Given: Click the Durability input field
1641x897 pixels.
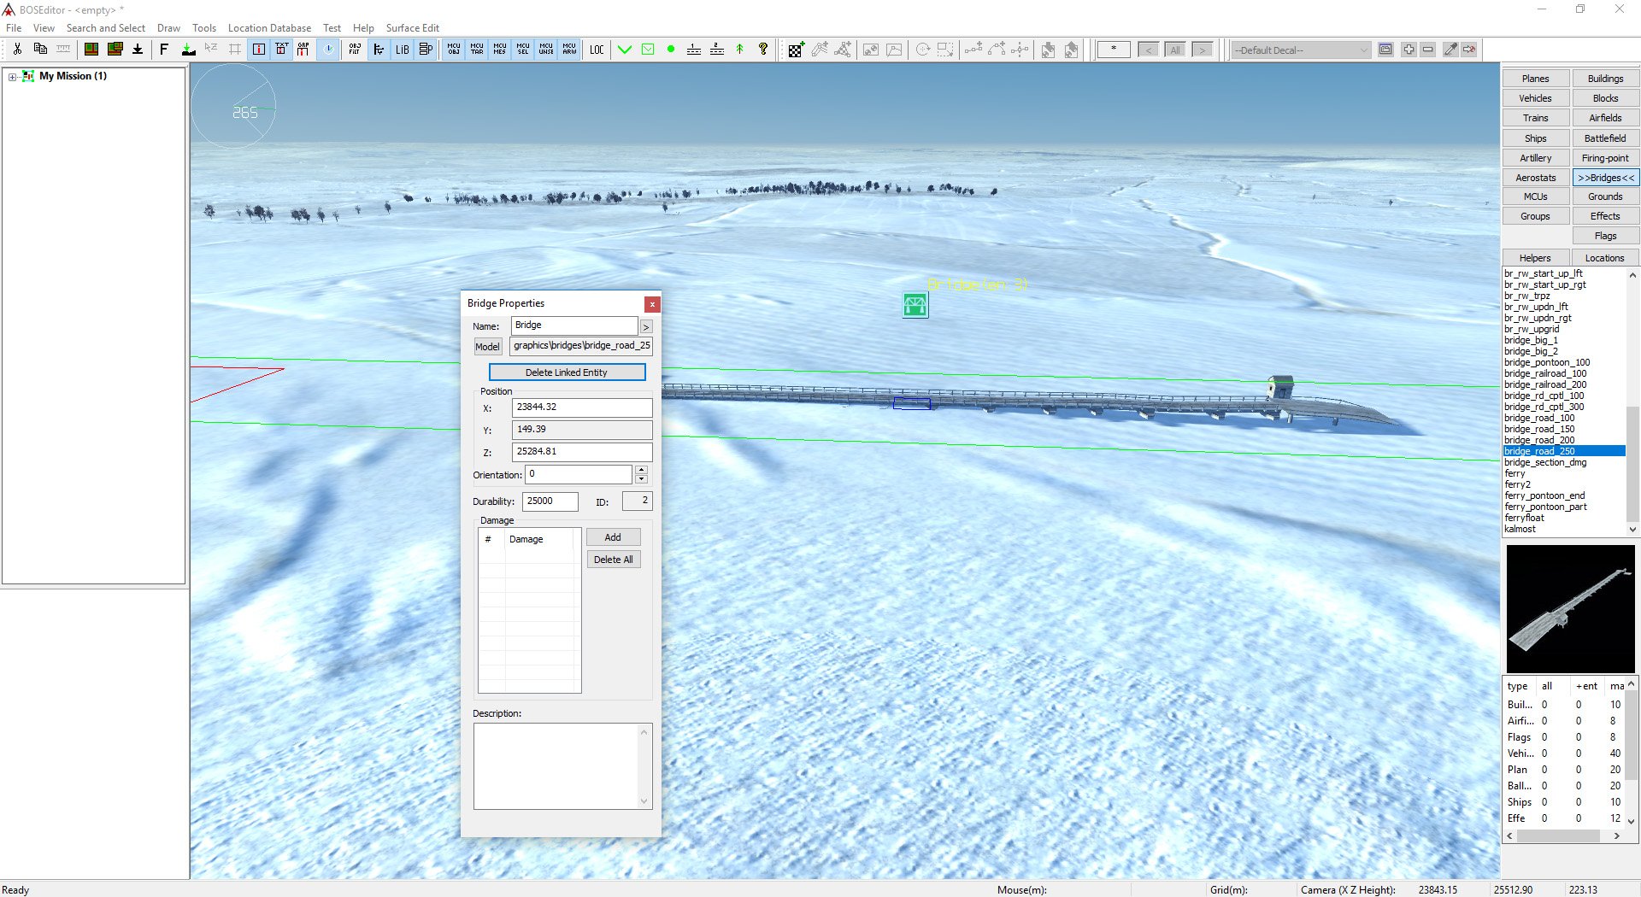Looking at the screenshot, I should point(550,501).
